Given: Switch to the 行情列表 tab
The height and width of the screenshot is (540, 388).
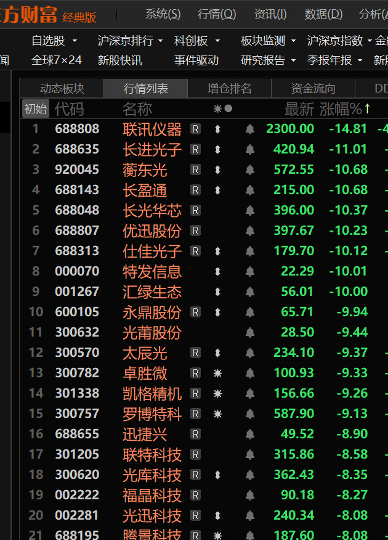Looking at the screenshot, I should [x=146, y=89].
